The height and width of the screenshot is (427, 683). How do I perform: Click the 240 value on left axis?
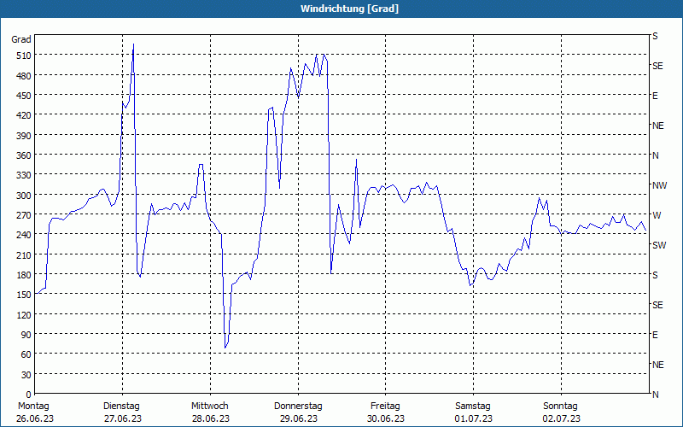coord(24,235)
